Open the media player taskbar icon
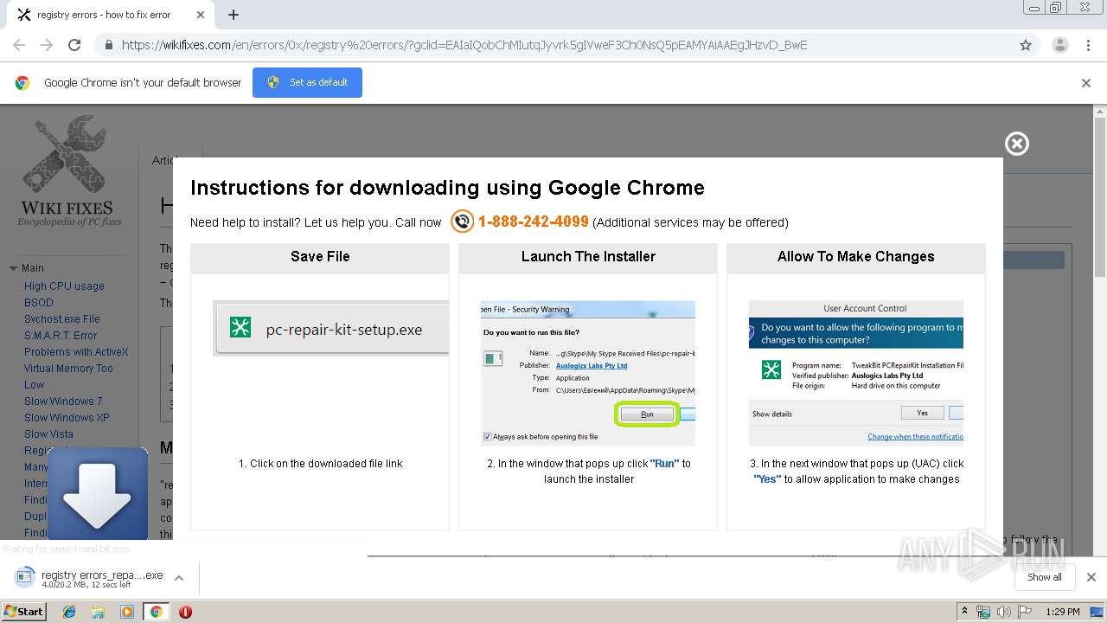Screen dimensions: 1107x623 pos(127,612)
